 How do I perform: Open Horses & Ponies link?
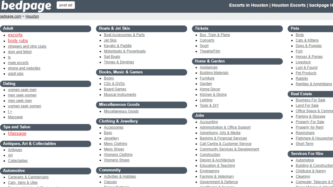coord(309,56)
